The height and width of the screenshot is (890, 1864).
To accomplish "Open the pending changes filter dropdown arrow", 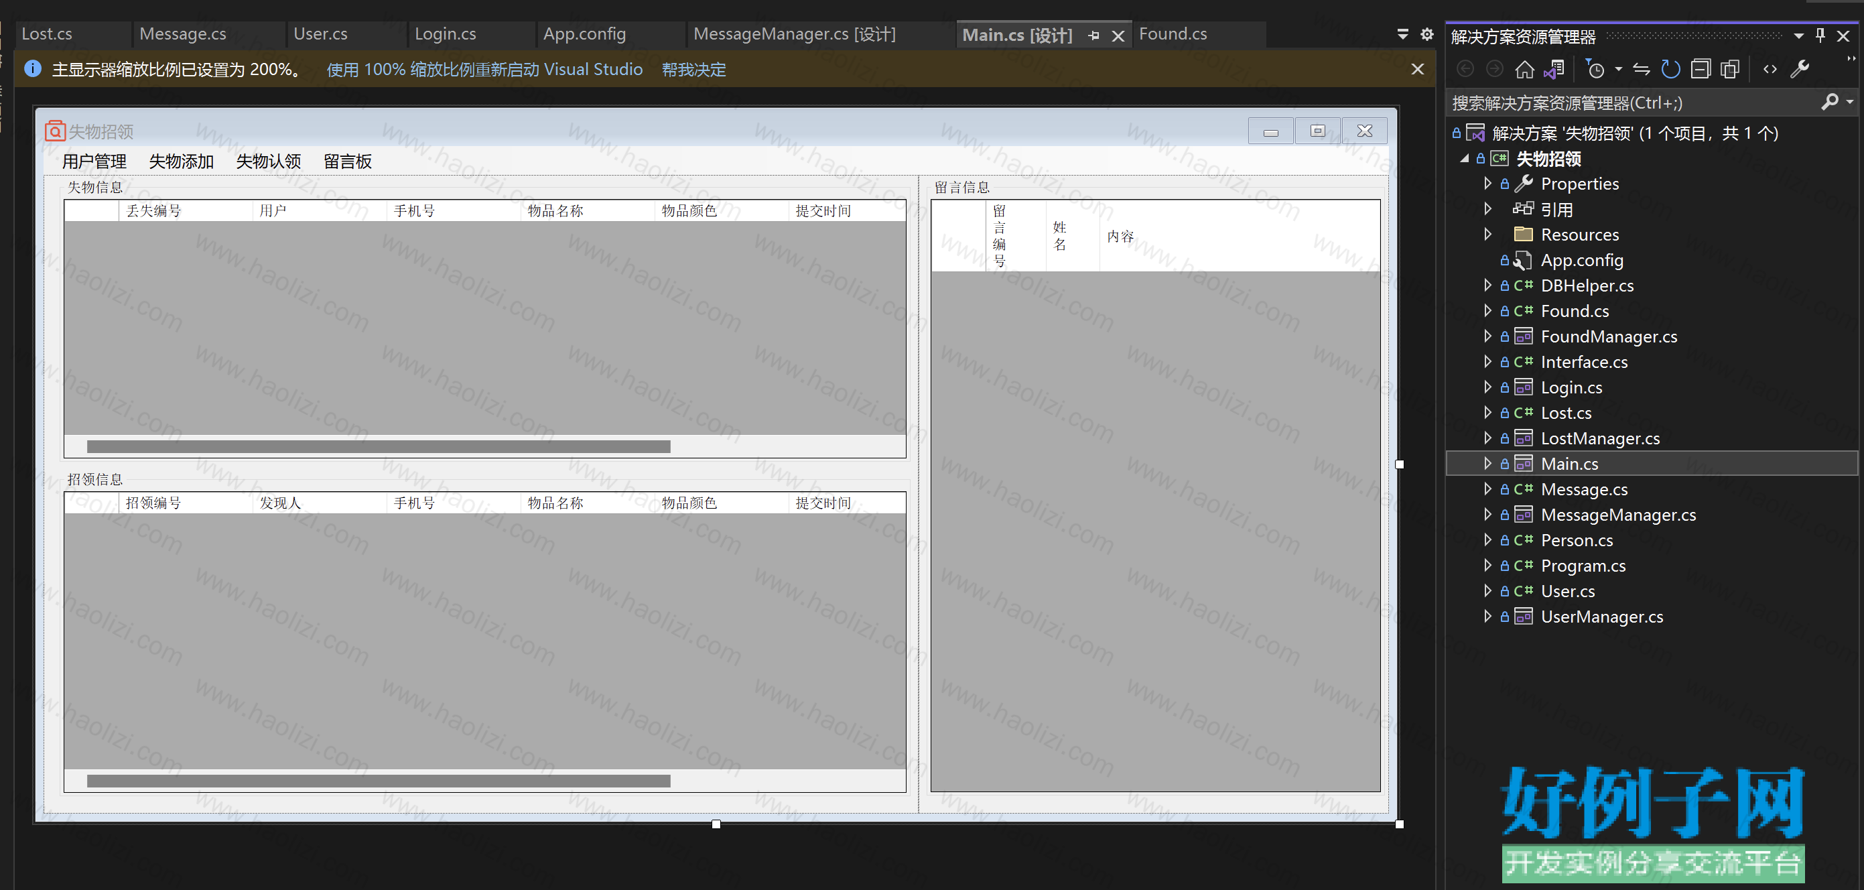I will tap(1619, 70).
